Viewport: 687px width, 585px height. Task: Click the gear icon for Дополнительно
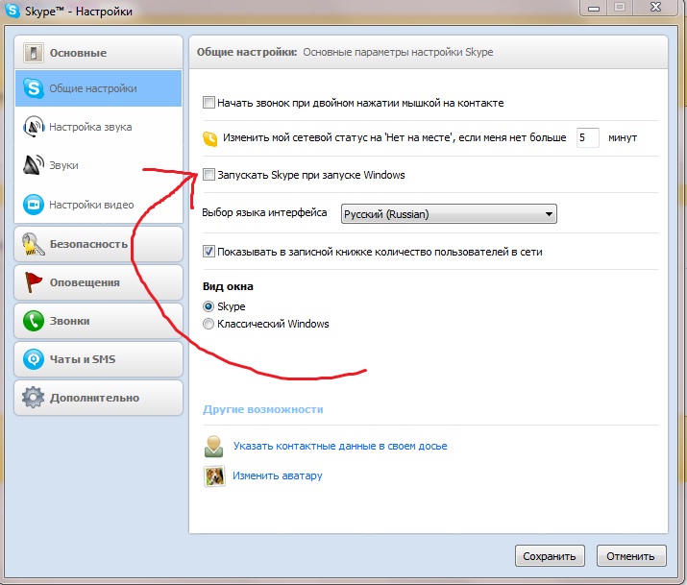click(x=34, y=398)
